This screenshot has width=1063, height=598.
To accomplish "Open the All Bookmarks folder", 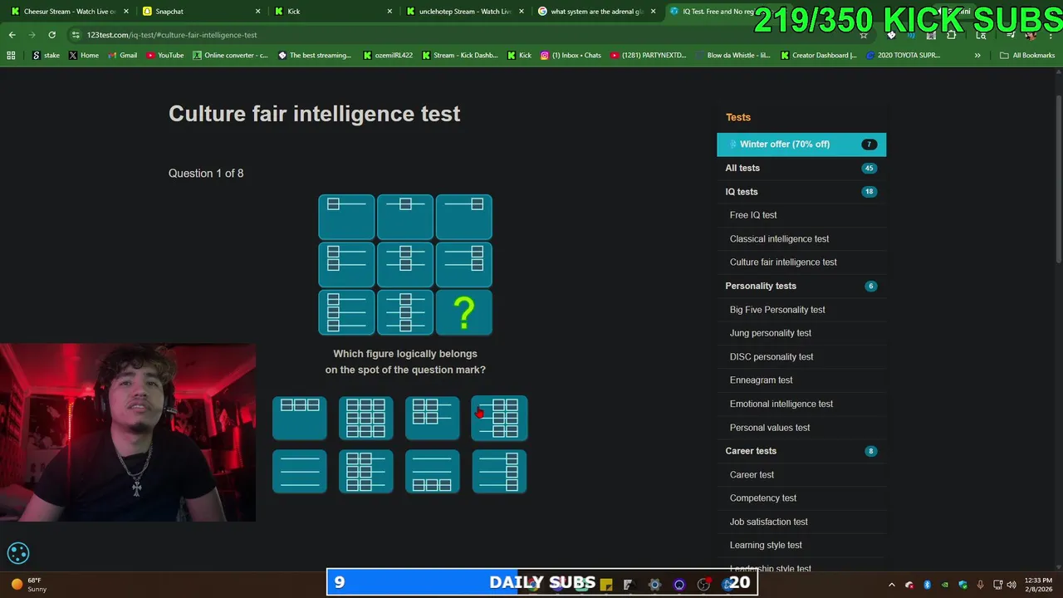I will coord(1027,56).
